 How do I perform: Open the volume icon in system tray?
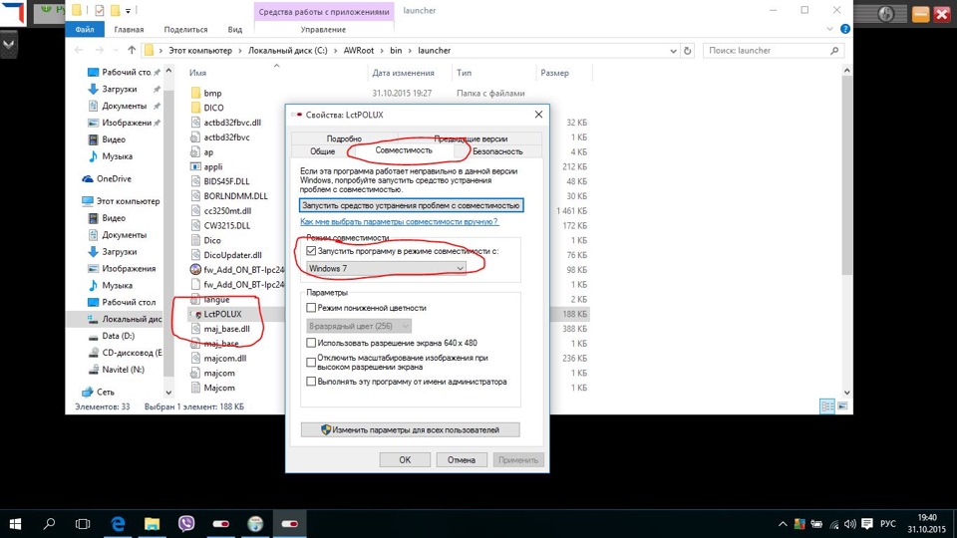click(x=850, y=524)
